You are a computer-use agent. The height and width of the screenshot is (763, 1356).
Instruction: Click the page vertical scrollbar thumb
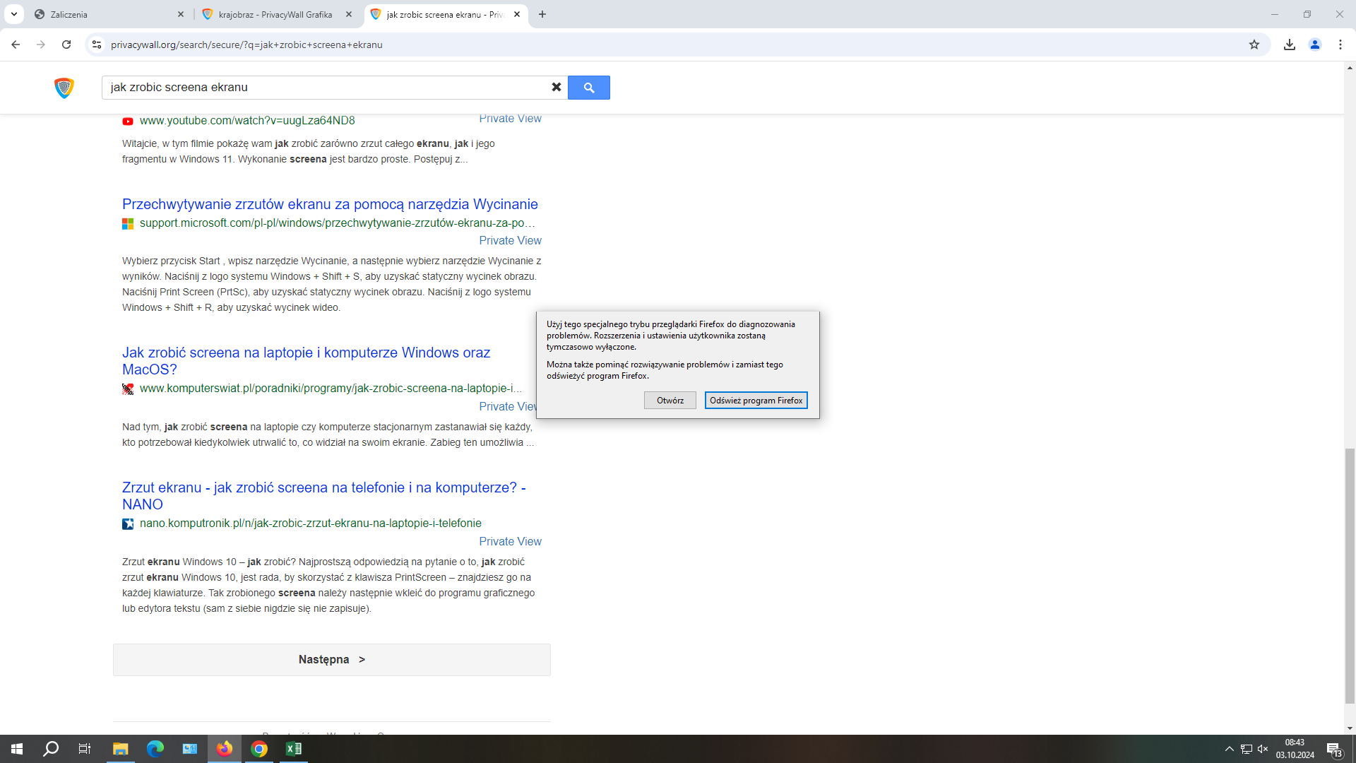[1350, 576]
